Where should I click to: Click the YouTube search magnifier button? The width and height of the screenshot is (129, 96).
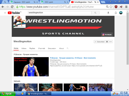(x=95, y=13)
